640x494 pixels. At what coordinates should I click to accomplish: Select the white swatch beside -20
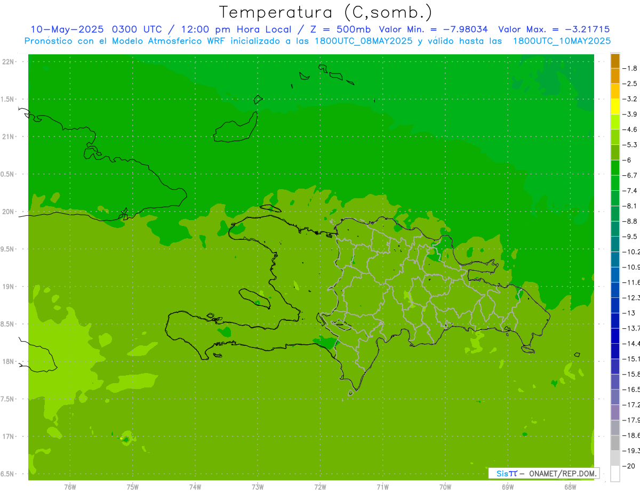coord(615,474)
